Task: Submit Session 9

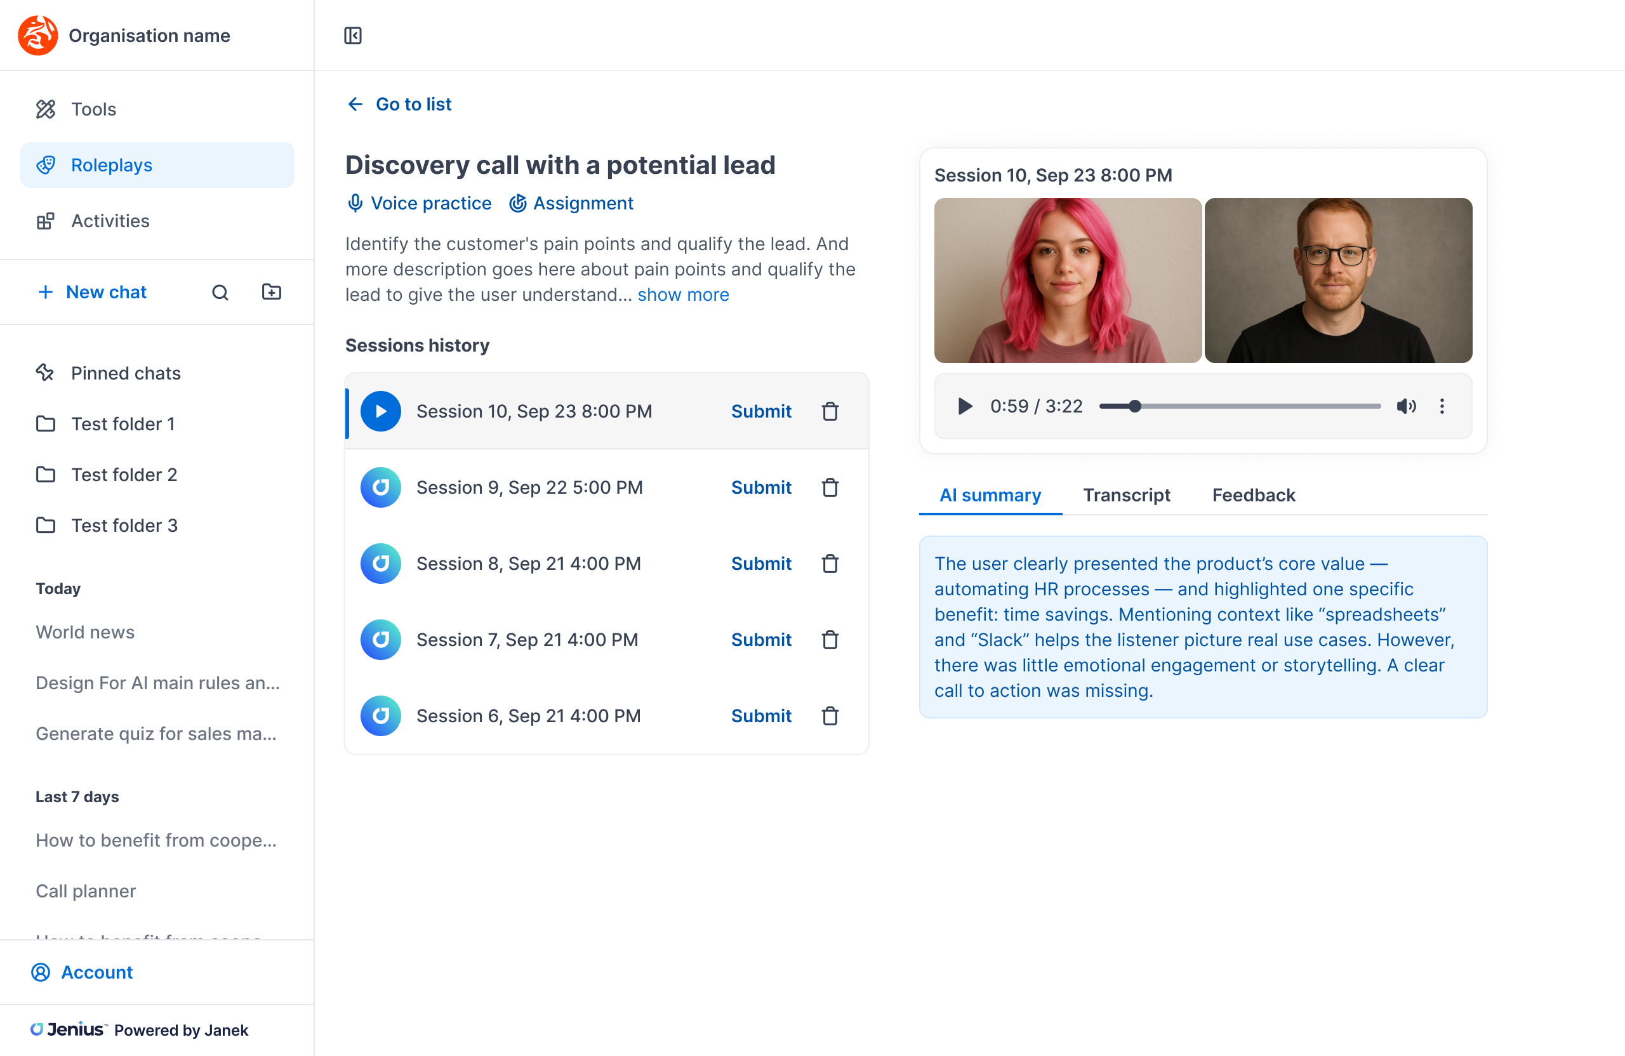Action: pyautogui.click(x=760, y=487)
